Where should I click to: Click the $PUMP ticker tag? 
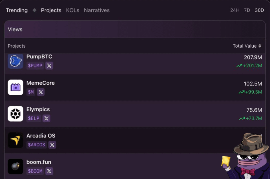tap(35, 66)
